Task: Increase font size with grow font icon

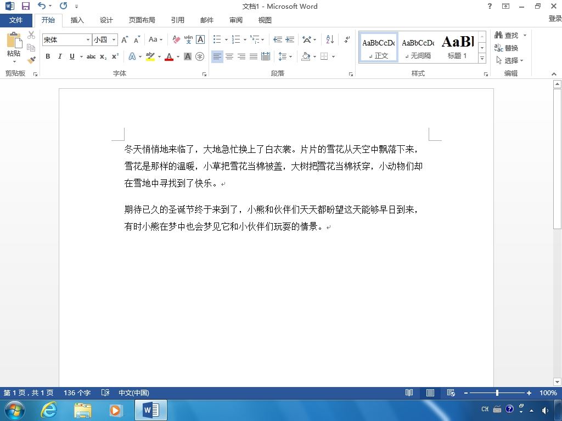Action: 125,39
